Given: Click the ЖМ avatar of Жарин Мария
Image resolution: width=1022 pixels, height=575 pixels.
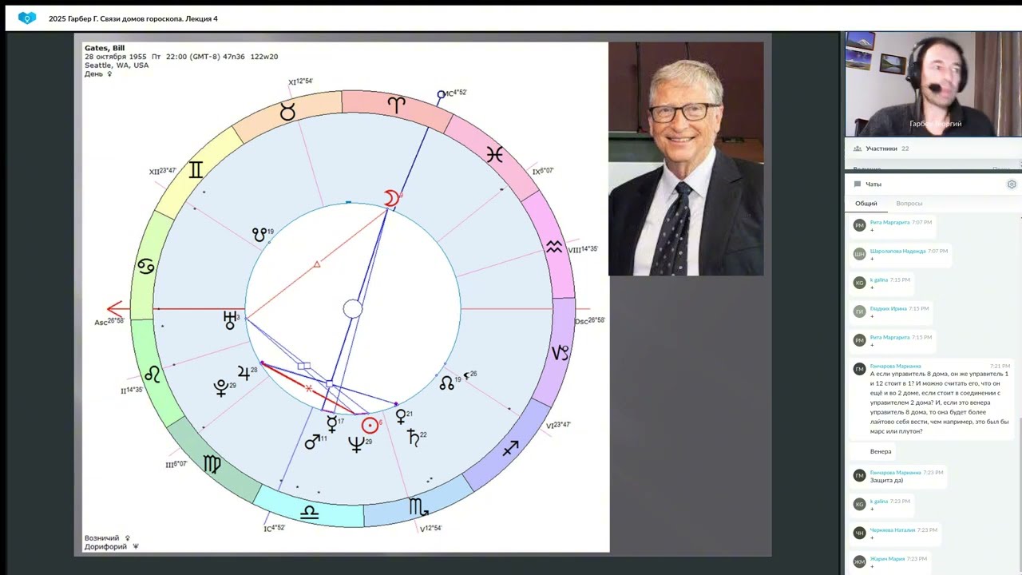Looking at the screenshot, I should pyautogui.click(x=859, y=561).
